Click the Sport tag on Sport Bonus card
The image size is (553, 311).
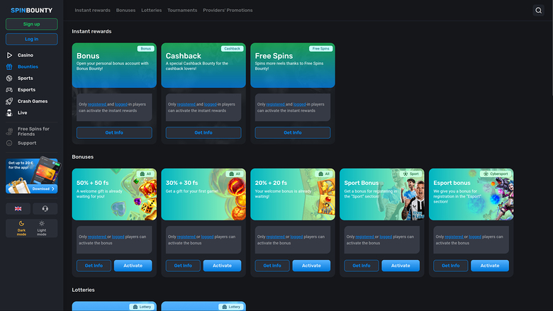(x=411, y=174)
